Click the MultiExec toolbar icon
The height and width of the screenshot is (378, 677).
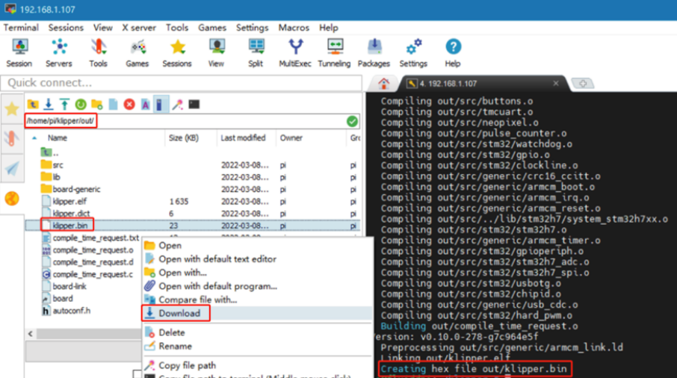(295, 53)
